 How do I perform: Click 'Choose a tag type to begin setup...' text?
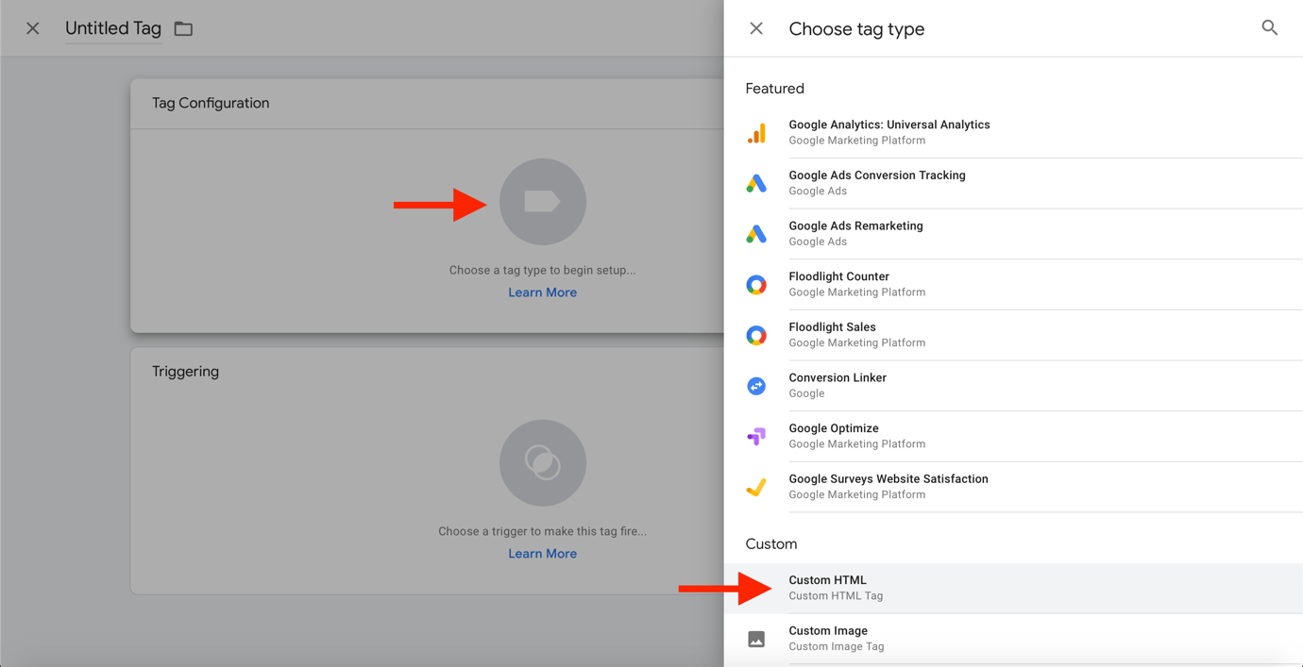[x=542, y=270]
